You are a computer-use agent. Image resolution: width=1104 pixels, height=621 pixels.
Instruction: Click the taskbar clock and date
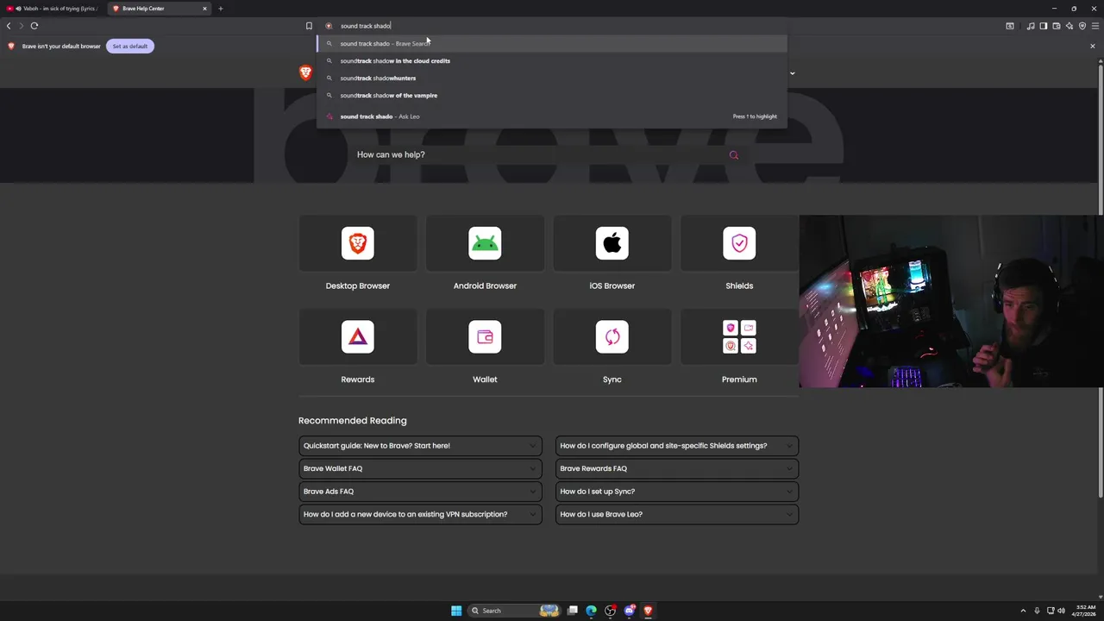[x=1084, y=611]
